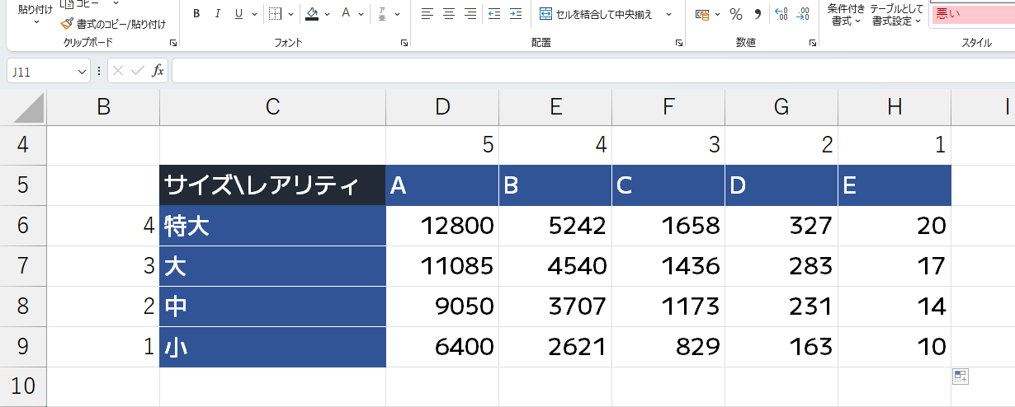This screenshot has height=407, width=1015.
Task: Select the 中 row label cell
Action: click(272, 306)
